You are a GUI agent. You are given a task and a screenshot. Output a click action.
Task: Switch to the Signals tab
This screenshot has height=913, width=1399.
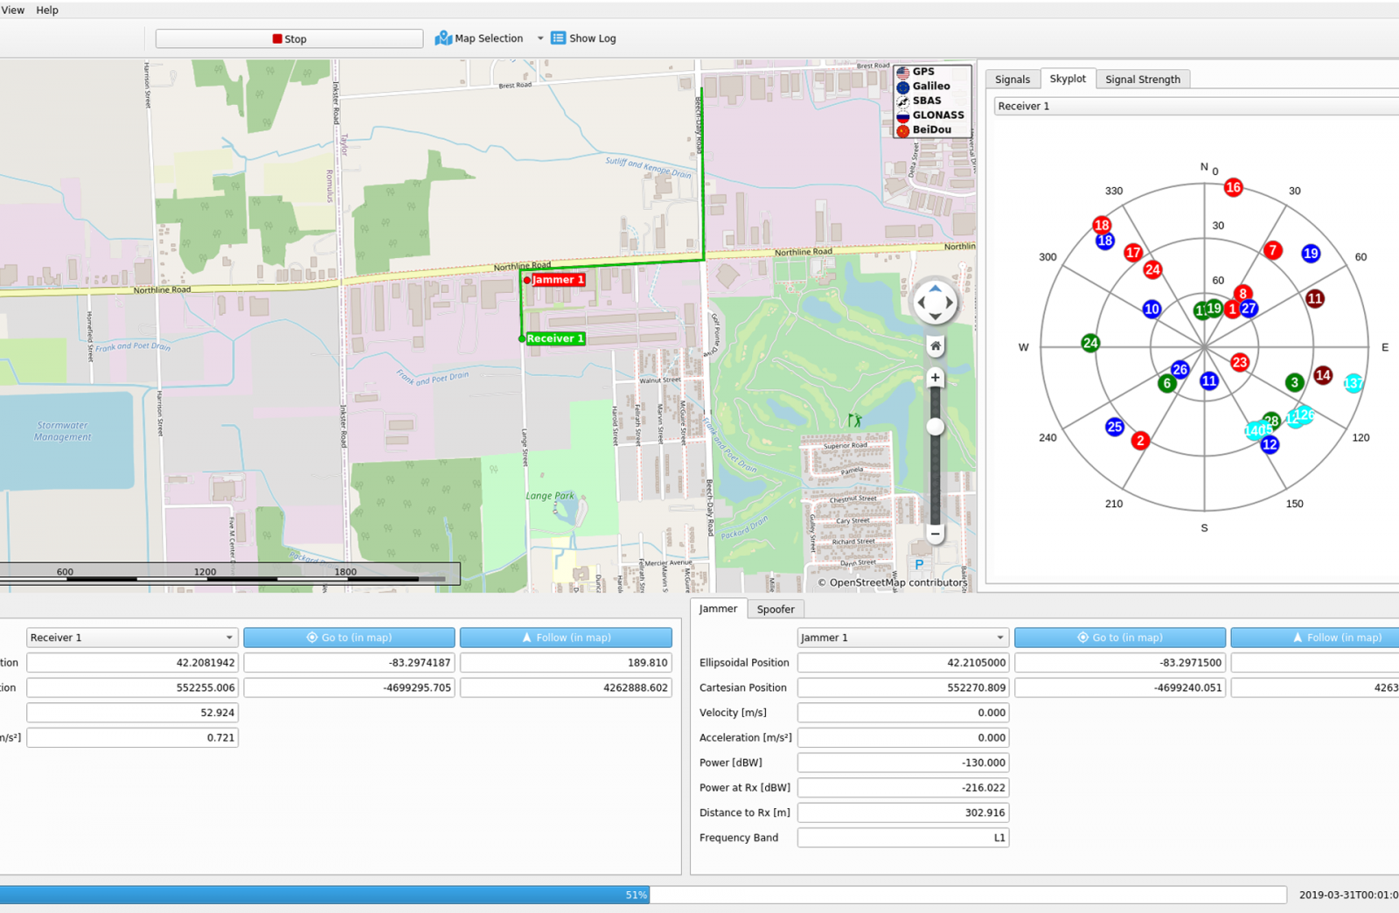1012,80
